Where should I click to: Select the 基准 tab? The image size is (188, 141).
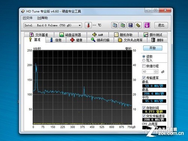tap(35, 40)
